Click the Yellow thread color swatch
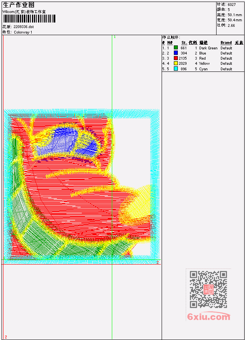 coord(176,63)
